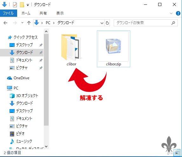The image size is (182, 157).
Task: Click the 2 個の項目 status bar text
Action: tap(12, 153)
